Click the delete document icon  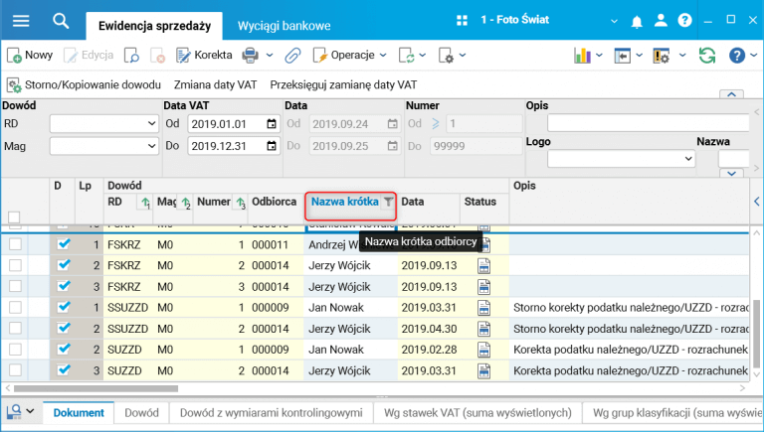(x=157, y=56)
